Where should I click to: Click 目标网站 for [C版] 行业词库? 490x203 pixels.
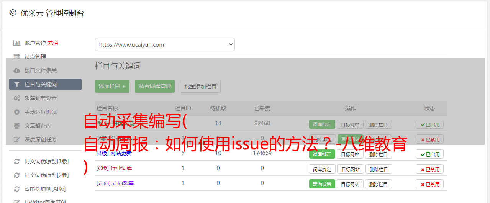click(x=350, y=169)
